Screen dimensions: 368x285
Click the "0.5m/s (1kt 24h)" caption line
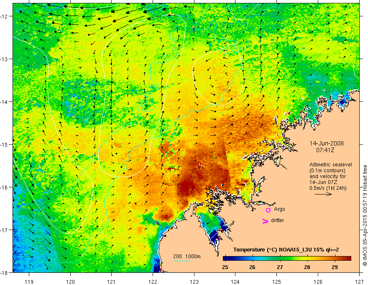tap(328, 188)
